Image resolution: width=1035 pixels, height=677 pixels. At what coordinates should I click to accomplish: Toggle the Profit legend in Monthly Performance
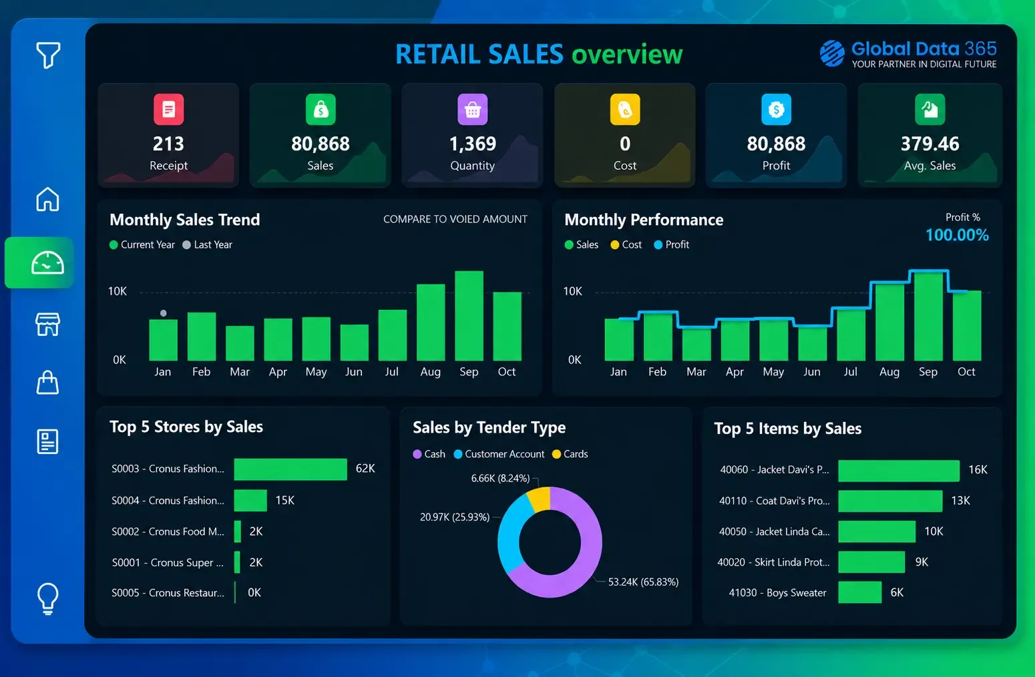tap(671, 245)
